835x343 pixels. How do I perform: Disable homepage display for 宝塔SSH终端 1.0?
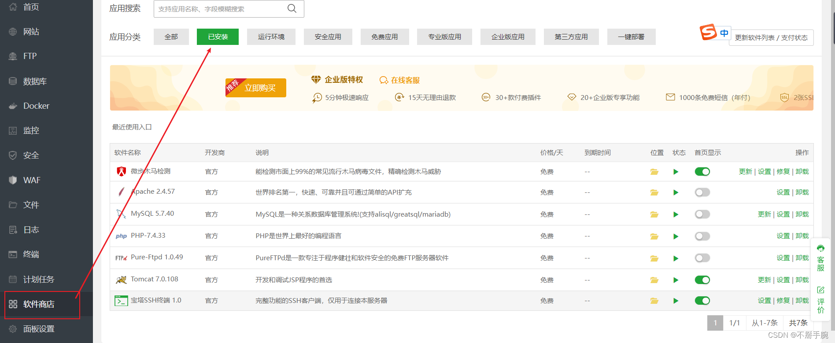point(702,301)
